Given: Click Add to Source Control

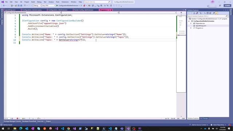Looking at the screenshot, I should pyautogui.click(x=198, y=125).
